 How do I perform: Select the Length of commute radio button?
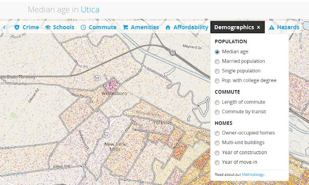217,103
